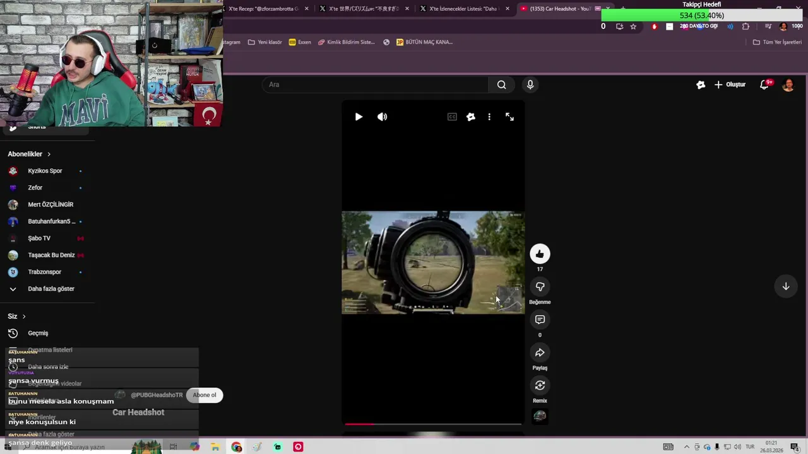Expand the Siz section
The width and height of the screenshot is (808, 454).
pos(17,316)
